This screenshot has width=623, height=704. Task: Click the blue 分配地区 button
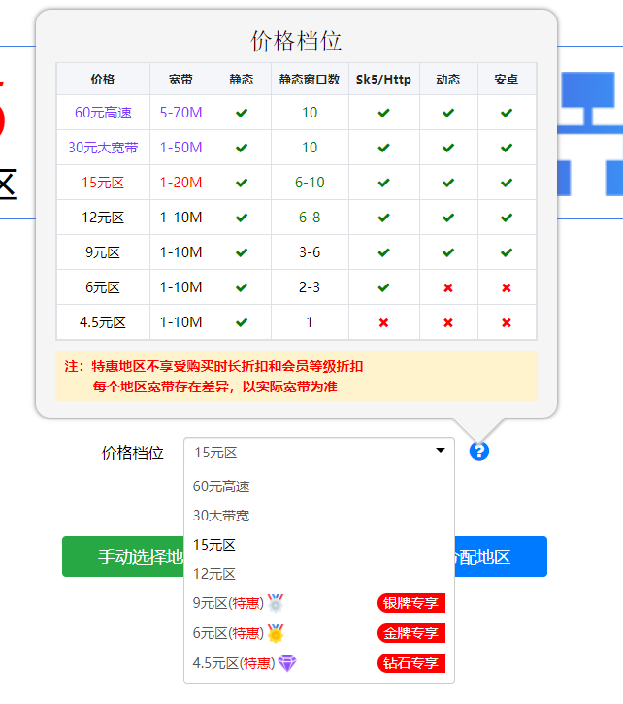tap(501, 556)
